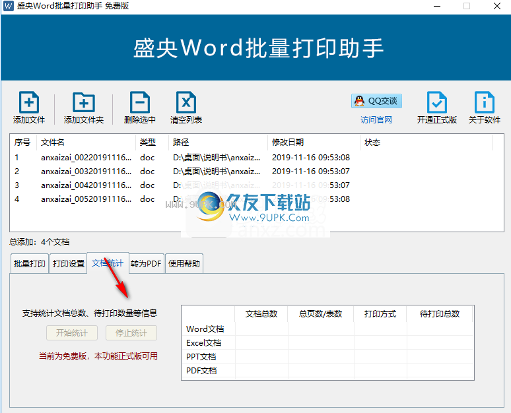Viewport: 511px width, 413px height.
Task: Click date 2019-11-16 09:53:07 in row 2
Action: coord(311,172)
